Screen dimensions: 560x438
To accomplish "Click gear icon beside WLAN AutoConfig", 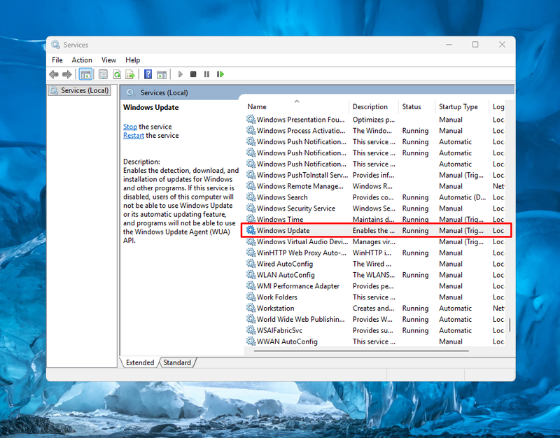I will click(x=251, y=274).
